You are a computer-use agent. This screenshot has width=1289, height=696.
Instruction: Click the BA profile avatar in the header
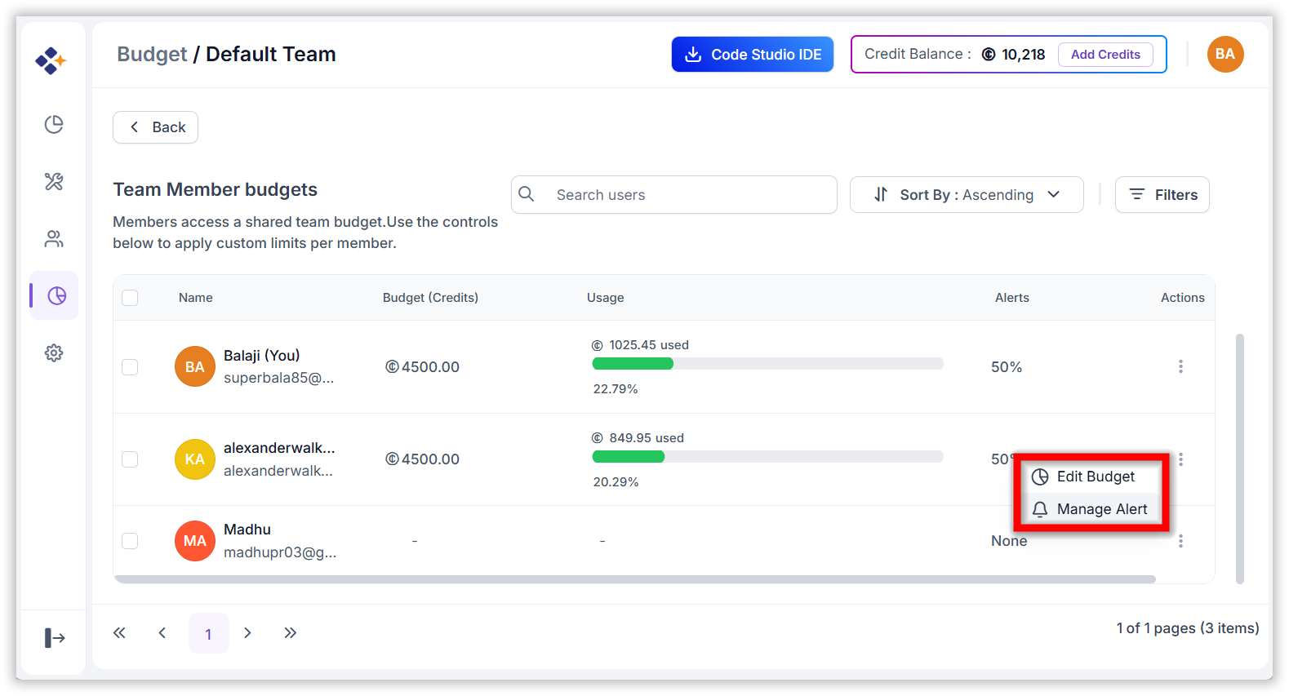[1225, 54]
